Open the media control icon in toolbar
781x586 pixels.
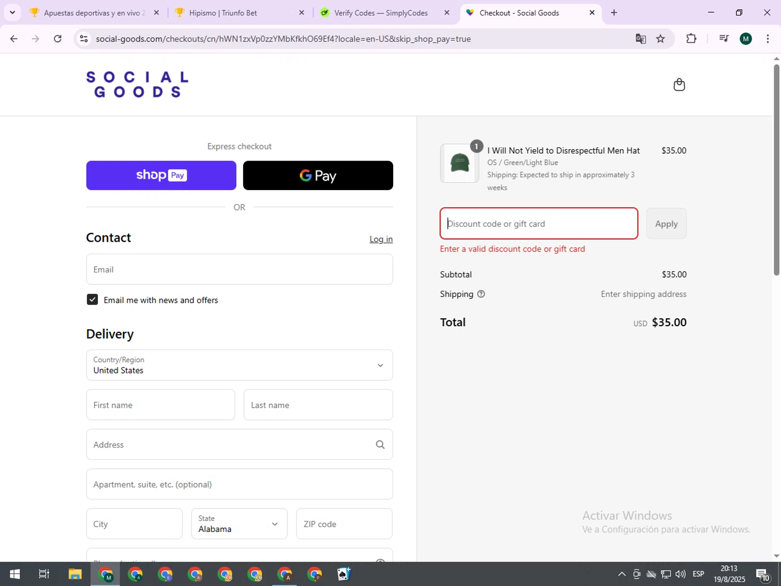tap(723, 39)
